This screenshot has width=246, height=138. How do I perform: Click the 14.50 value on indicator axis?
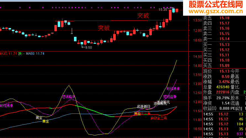pos(198,57)
